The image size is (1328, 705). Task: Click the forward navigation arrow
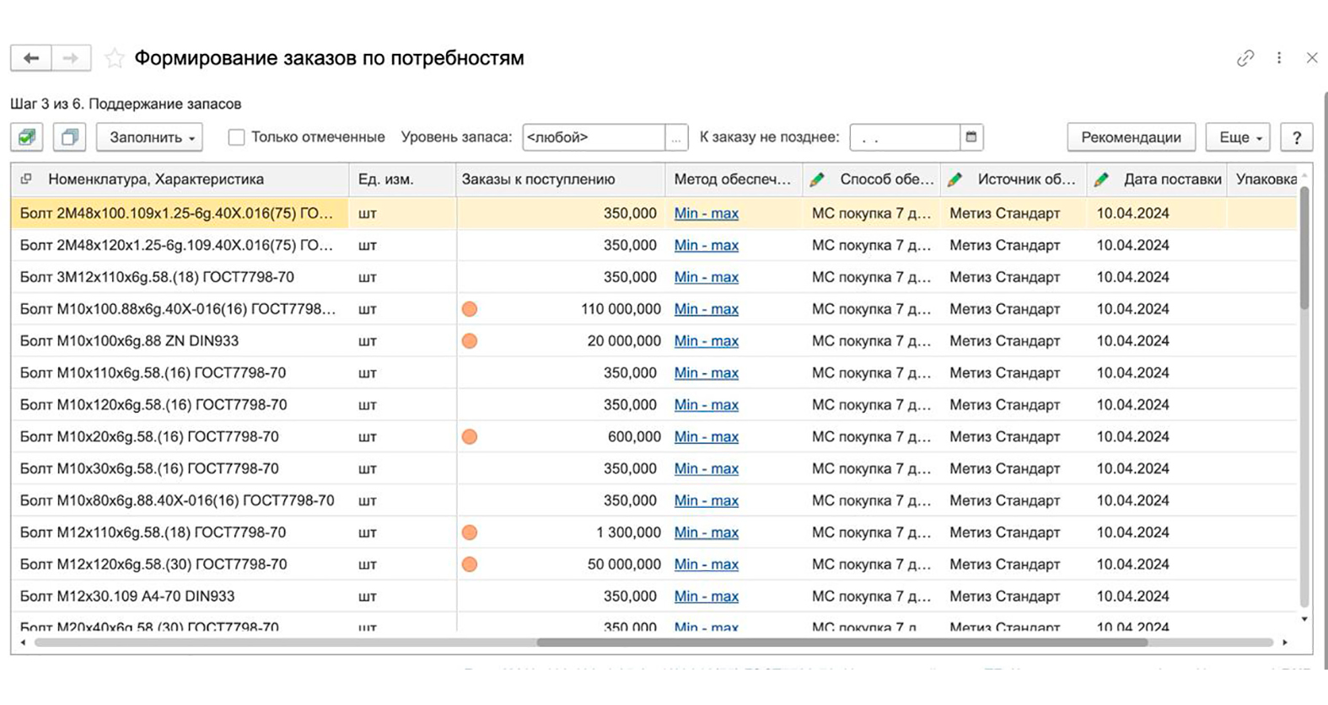pyautogui.click(x=72, y=58)
